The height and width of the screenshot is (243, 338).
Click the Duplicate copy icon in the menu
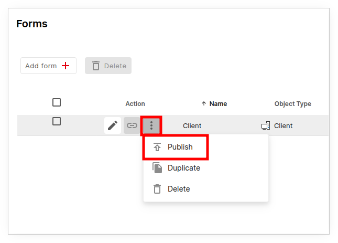point(157,168)
